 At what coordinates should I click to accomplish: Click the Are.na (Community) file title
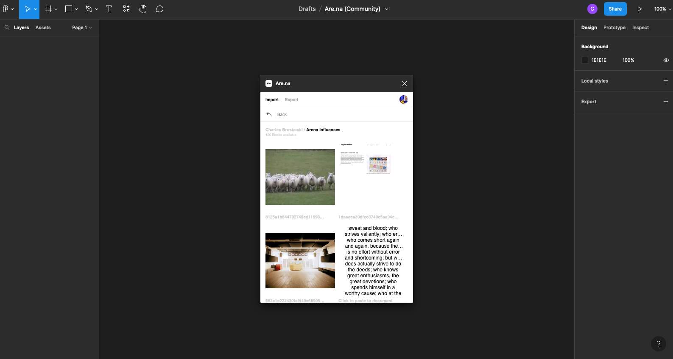point(352,9)
